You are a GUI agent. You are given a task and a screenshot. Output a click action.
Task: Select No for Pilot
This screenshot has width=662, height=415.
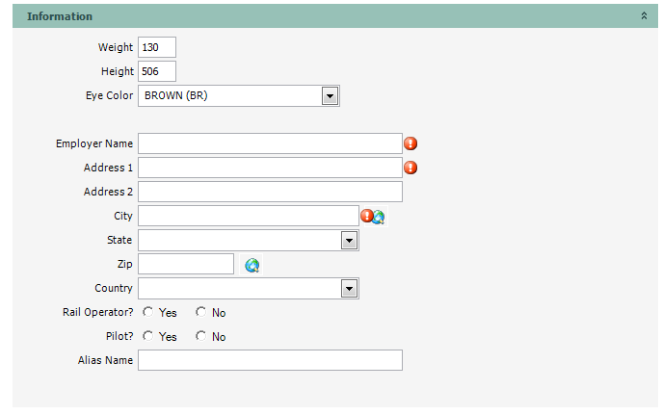(201, 336)
